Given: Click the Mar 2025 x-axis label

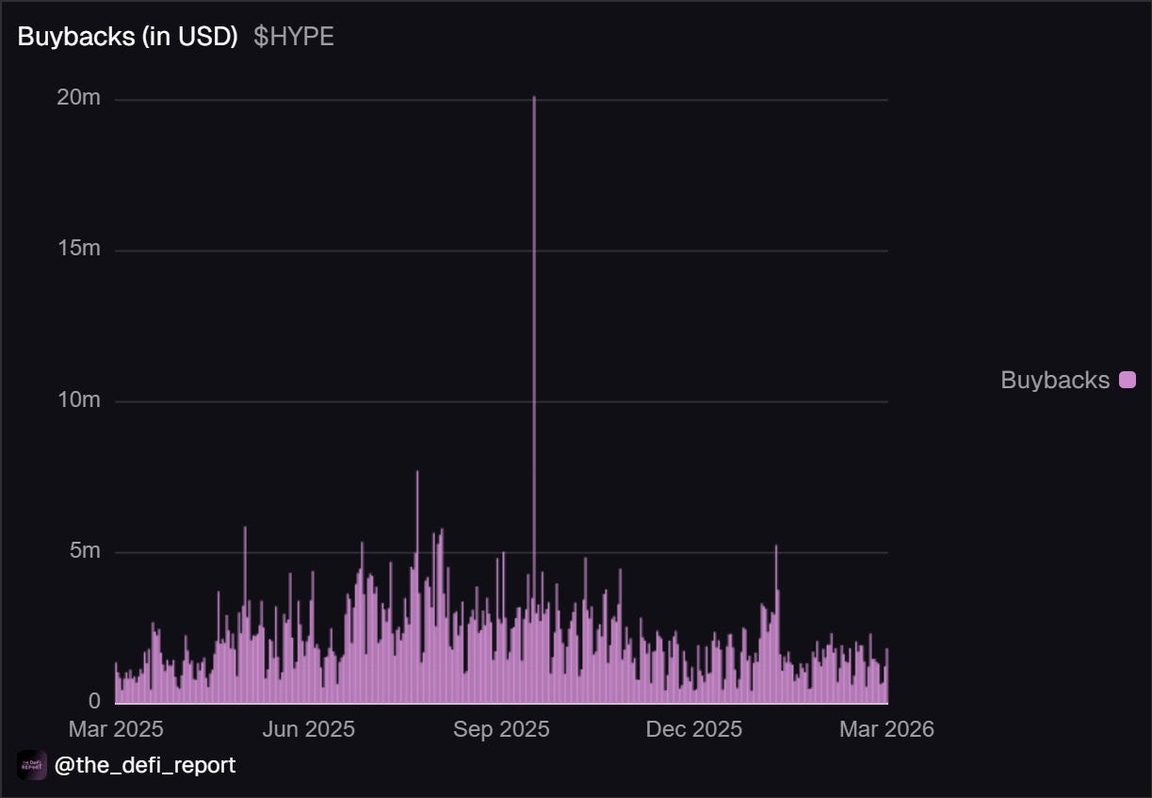Looking at the screenshot, I should pyautogui.click(x=116, y=728).
